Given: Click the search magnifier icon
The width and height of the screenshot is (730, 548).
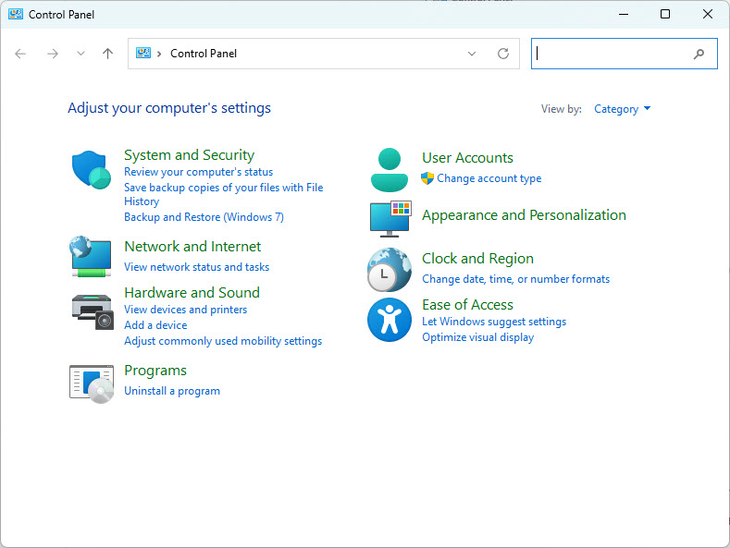Looking at the screenshot, I should click(699, 54).
